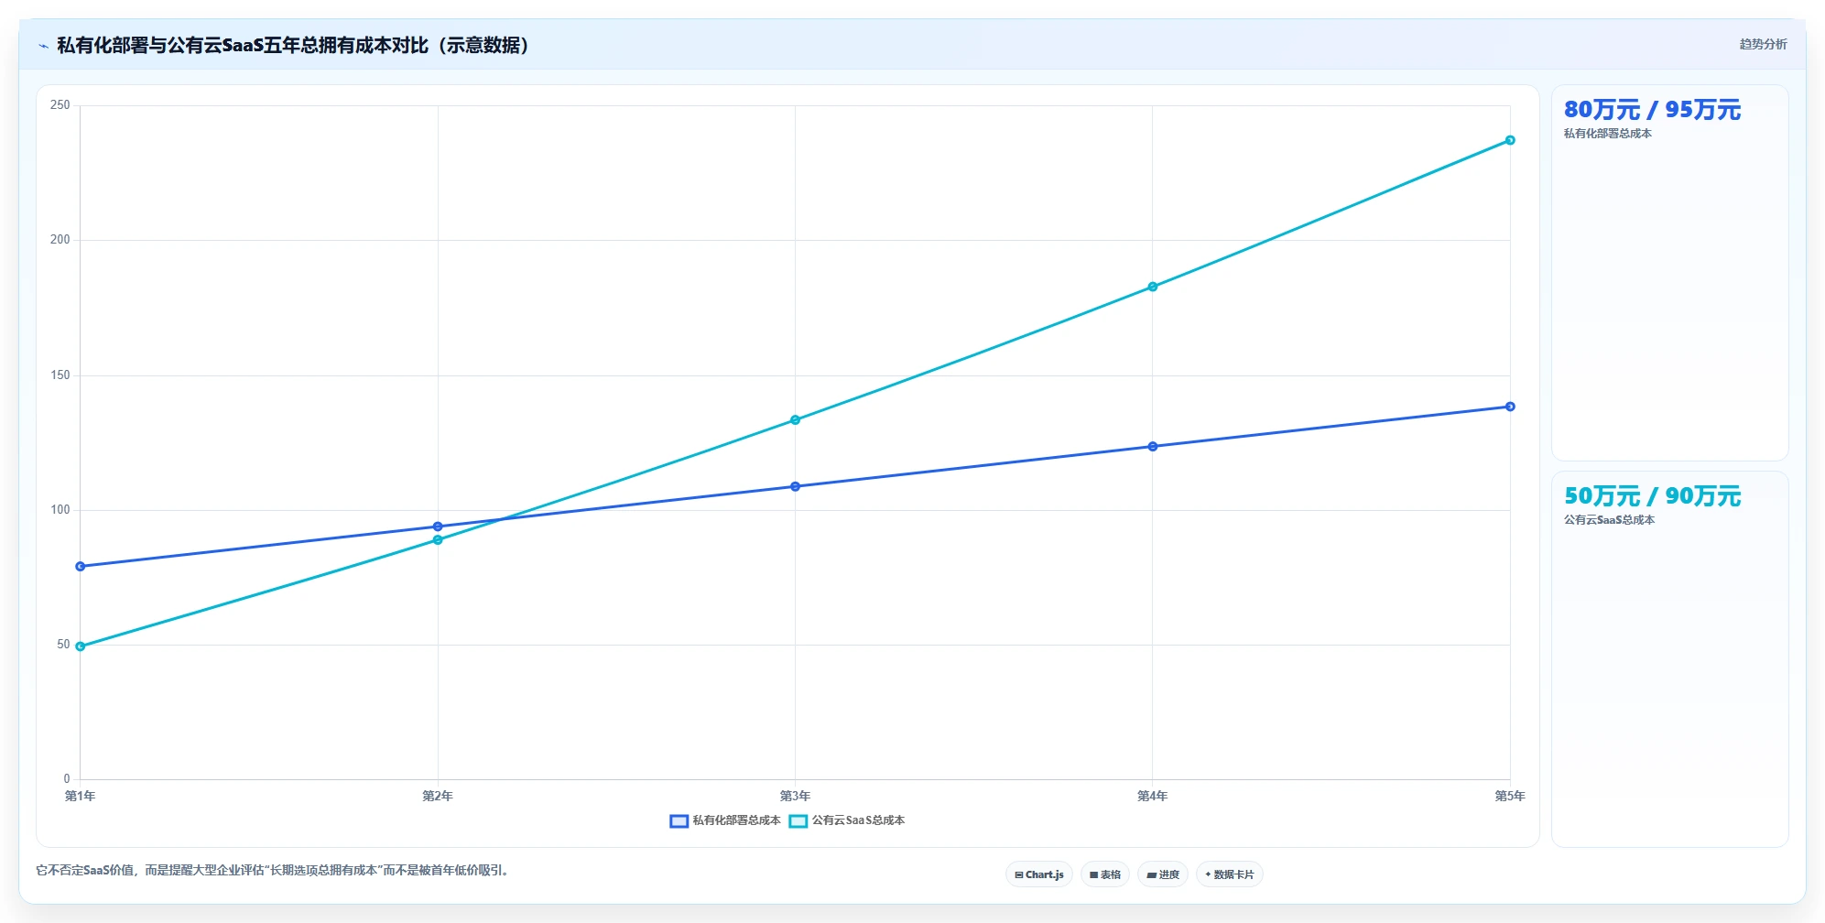Viewport: 1825px width, 923px height.
Task: Click the 0 y-axis label
Action: click(67, 779)
